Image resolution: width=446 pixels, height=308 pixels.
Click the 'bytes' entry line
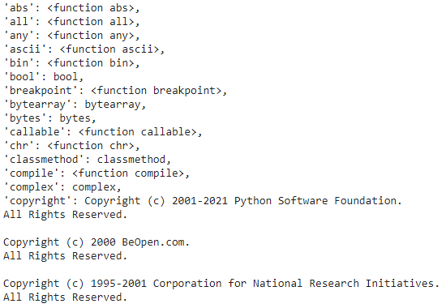click(x=49, y=118)
